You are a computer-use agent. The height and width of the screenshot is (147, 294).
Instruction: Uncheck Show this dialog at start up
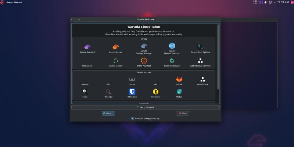pyautogui.click(x=133, y=118)
